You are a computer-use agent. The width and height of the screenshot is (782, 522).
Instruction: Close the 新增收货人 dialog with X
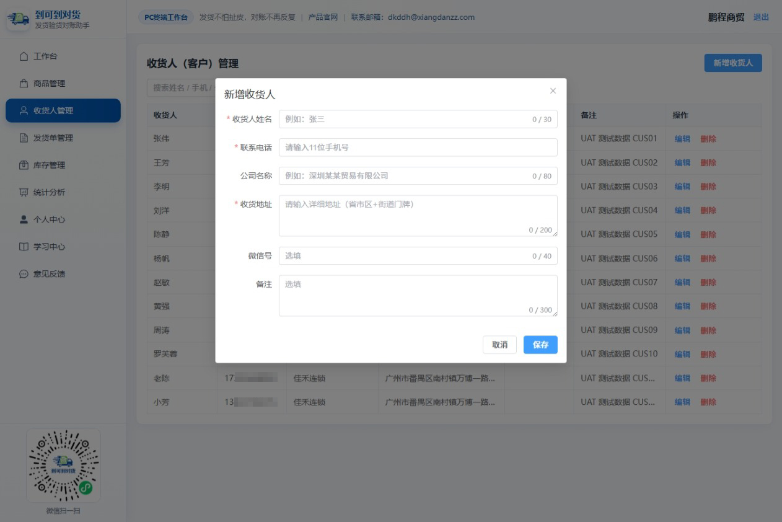553,91
